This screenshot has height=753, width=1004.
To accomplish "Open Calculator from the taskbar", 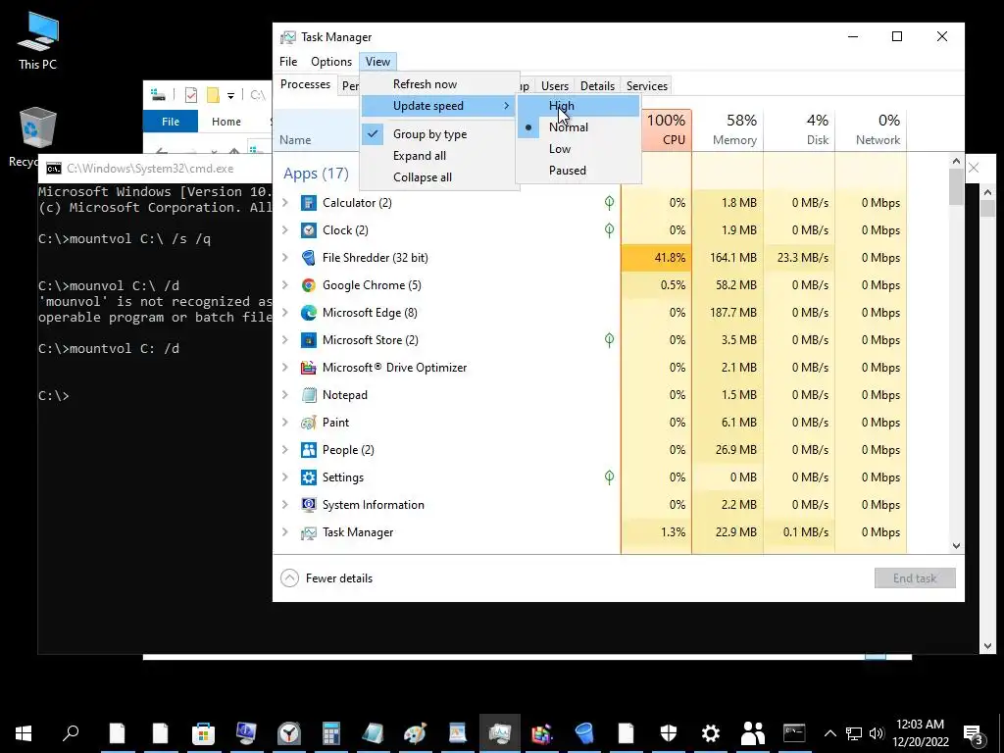I will tap(331, 733).
